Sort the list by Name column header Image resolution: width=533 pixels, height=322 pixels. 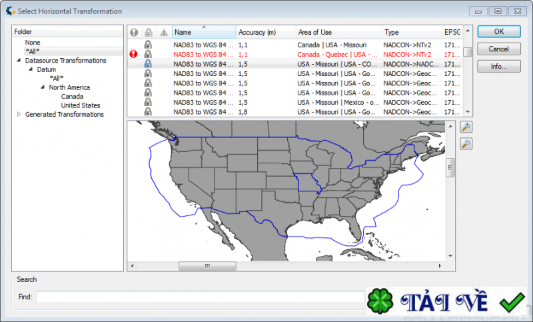tap(204, 32)
